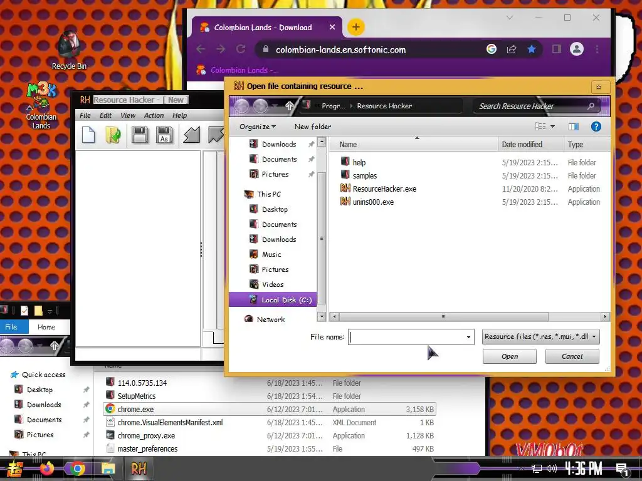642x481 pixels.
Task: Click the back arrow in file dialog
Action: tap(241, 106)
